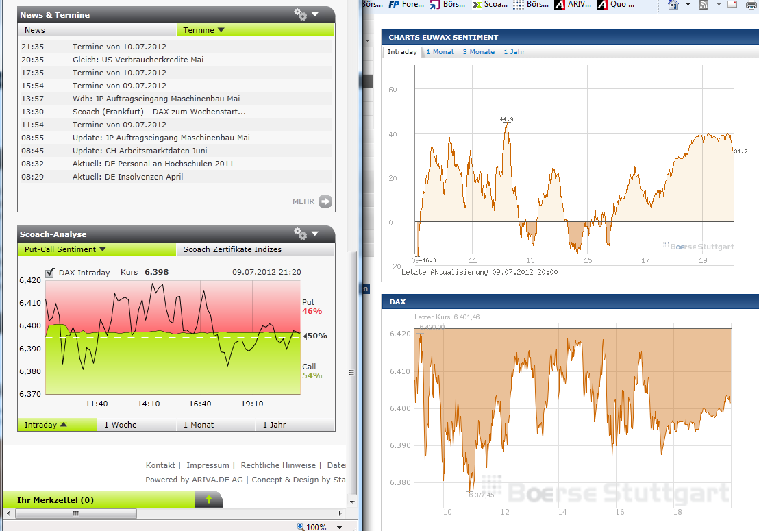Viewport: 759px width, 531px height.
Task: Switch to Scoach Zertifikate Indizes tab
Action: click(x=255, y=249)
